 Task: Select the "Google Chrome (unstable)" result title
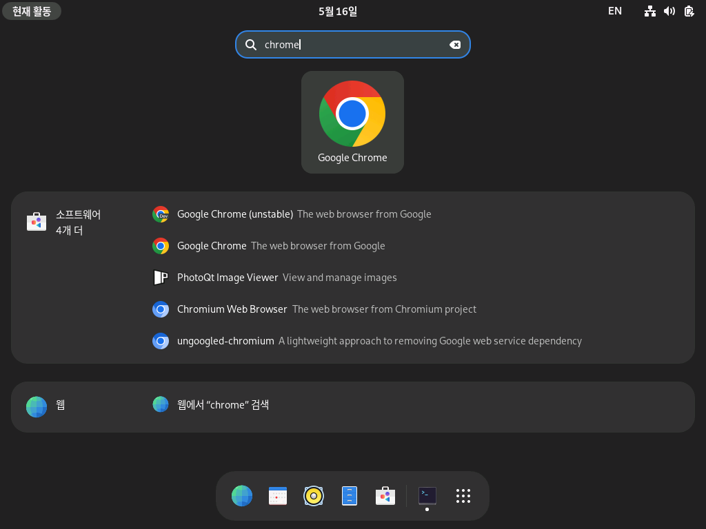pyautogui.click(x=235, y=214)
